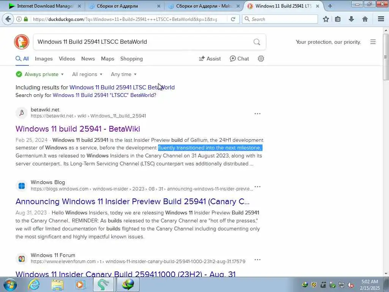
Task: Click Windows 11 Build 25941 LTSC BetaWorld suggestion
Action: coord(122,87)
